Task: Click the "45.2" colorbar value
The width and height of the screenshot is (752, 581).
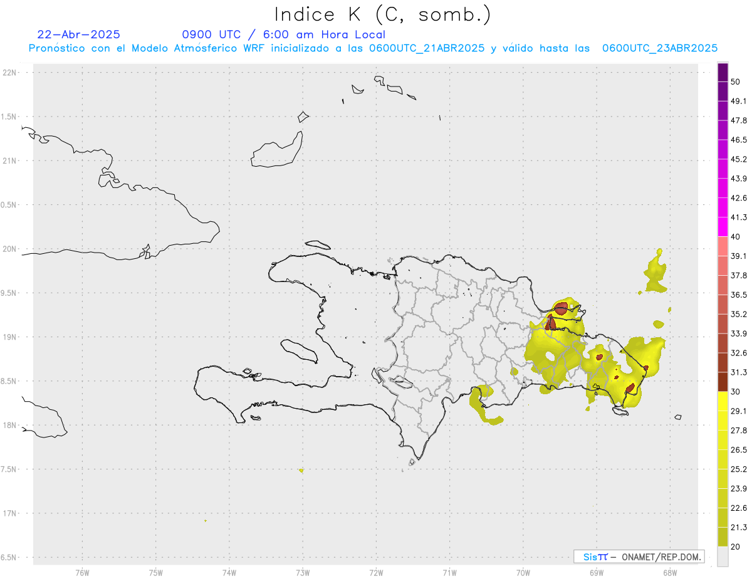Action: tap(738, 159)
